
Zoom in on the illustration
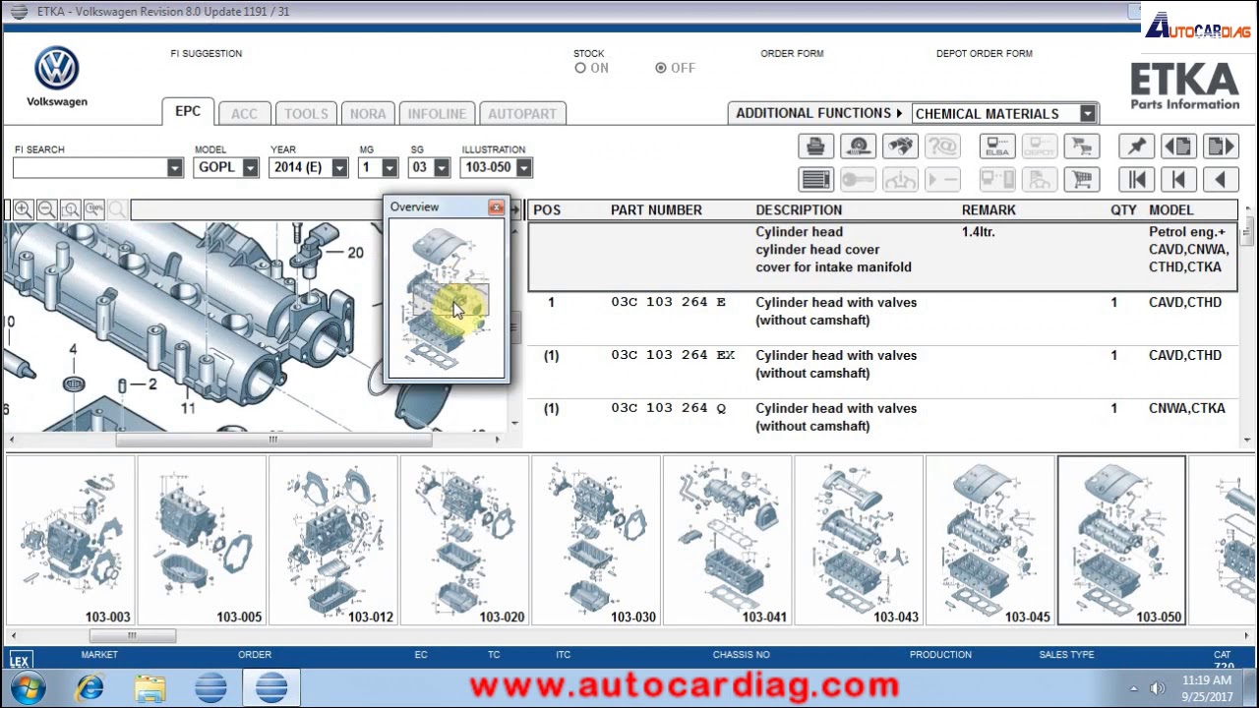(23, 209)
